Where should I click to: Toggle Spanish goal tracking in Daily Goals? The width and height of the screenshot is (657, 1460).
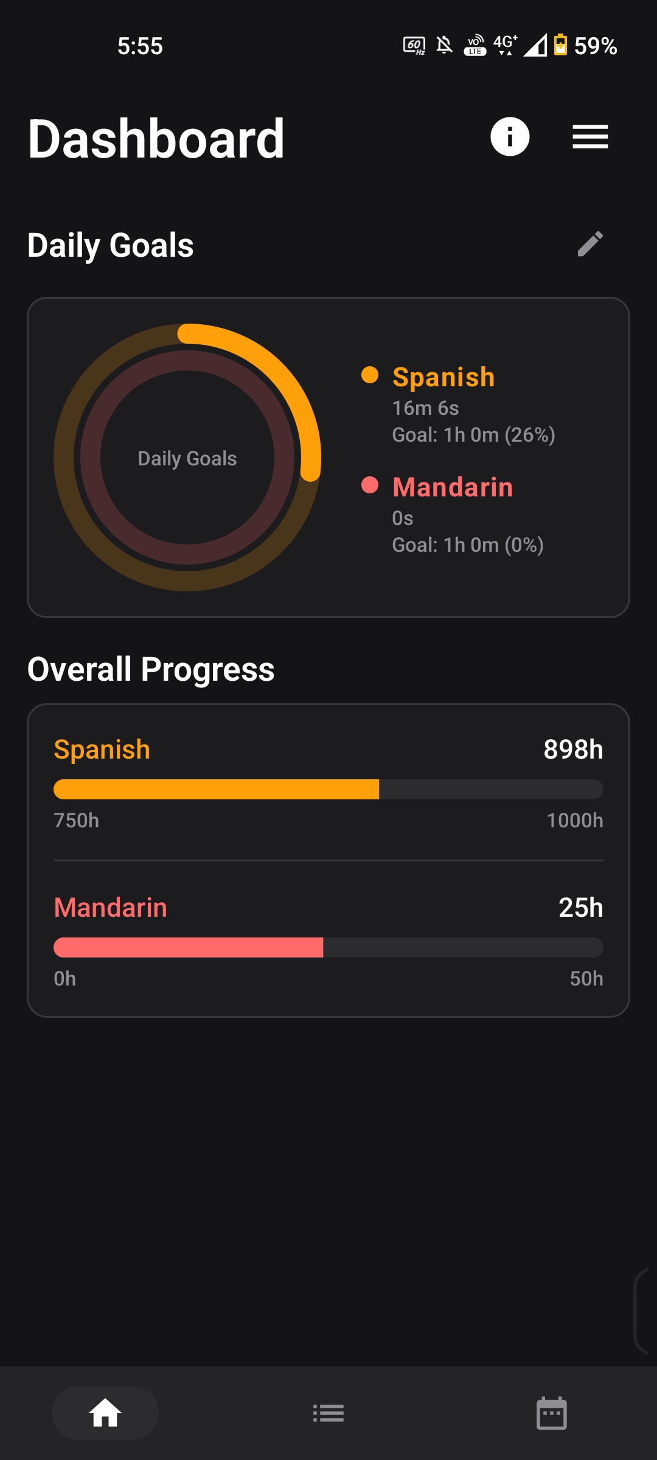[443, 376]
